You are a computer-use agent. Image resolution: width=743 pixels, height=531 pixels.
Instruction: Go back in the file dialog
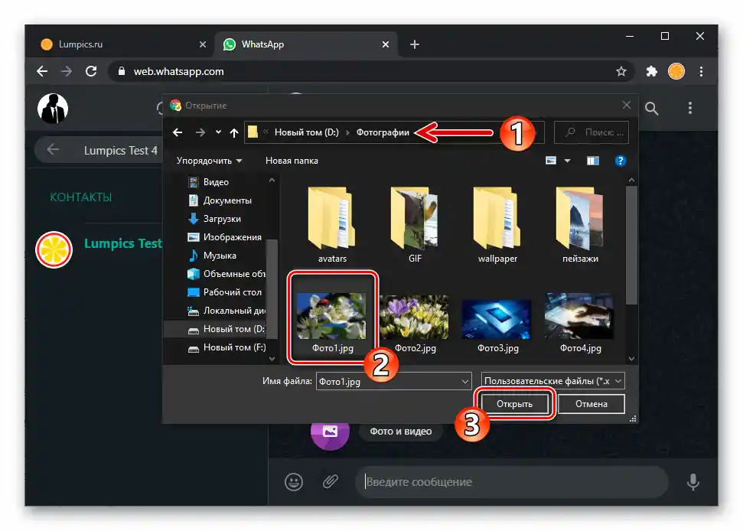[x=178, y=132]
